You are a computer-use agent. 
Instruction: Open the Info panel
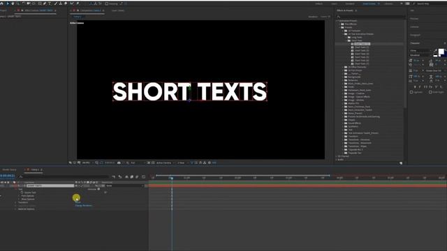click(412, 10)
